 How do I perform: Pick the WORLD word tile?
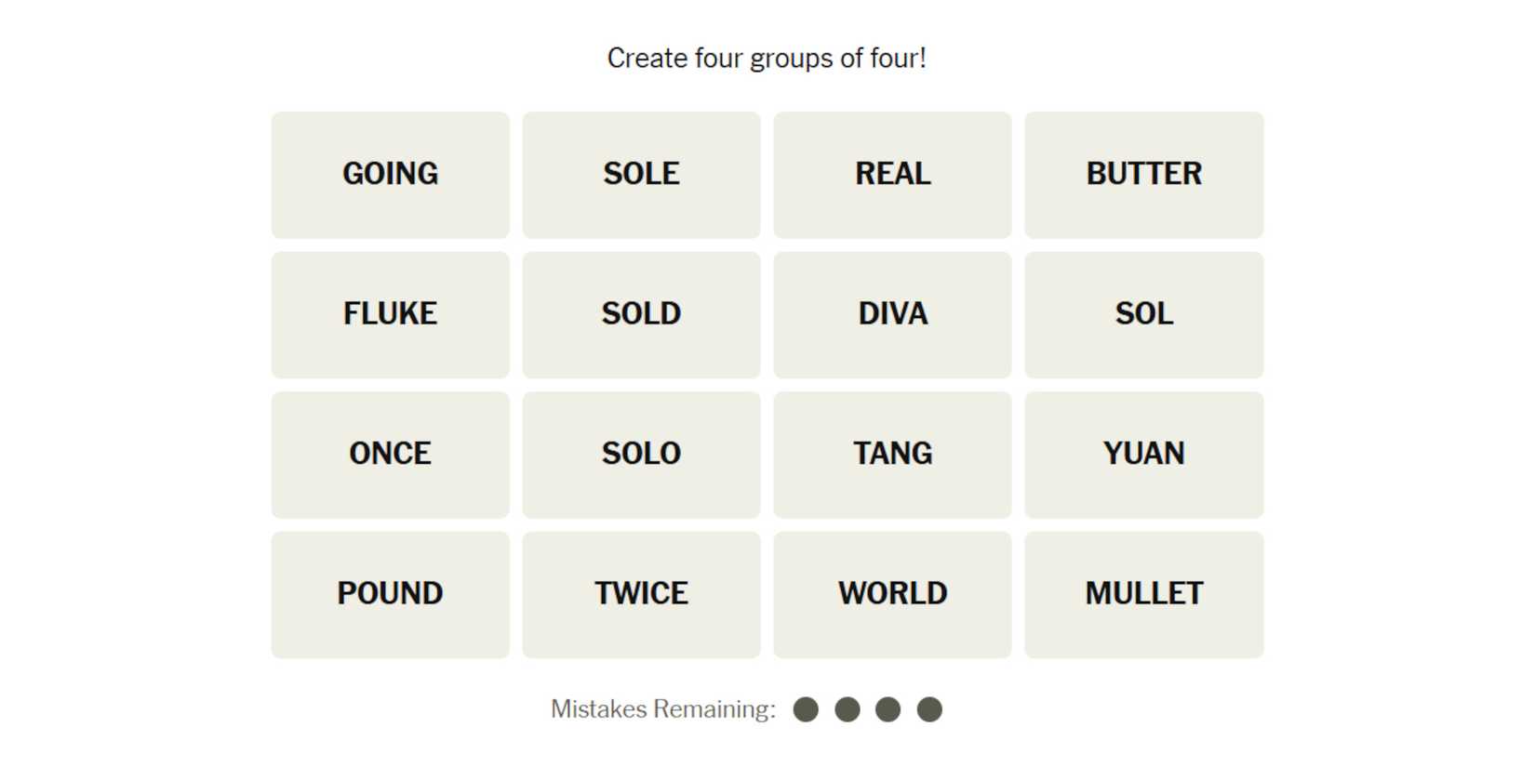click(x=892, y=594)
